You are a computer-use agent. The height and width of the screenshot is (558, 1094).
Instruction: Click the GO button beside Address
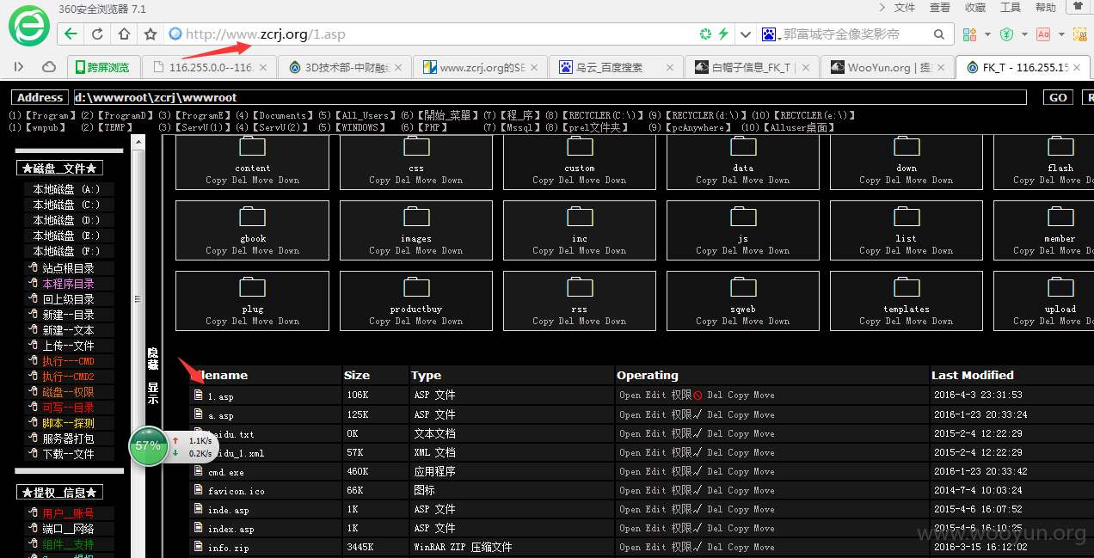1058,97
